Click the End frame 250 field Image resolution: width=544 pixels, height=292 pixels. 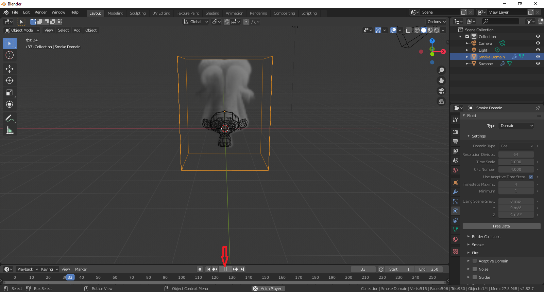pyautogui.click(x=429, y=269)
